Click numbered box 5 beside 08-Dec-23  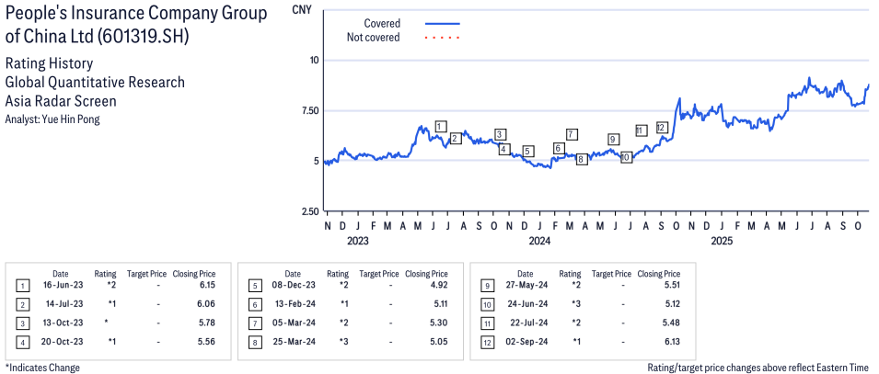[255, 285]
